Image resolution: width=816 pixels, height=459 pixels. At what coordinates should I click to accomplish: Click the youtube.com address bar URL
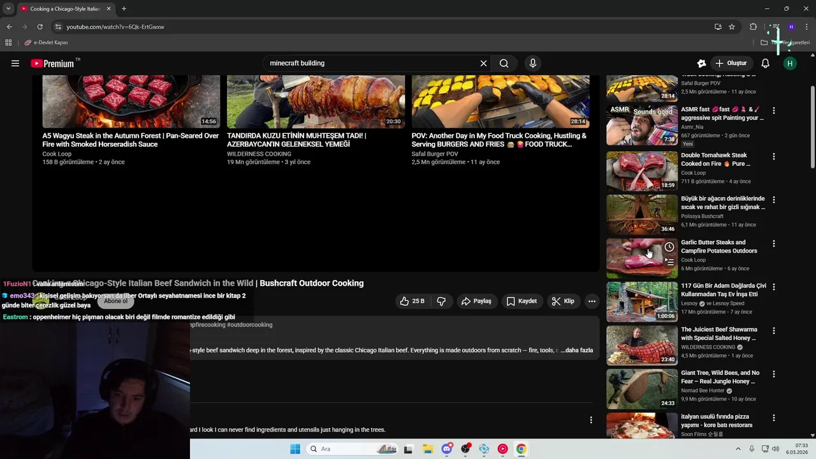[x=115, y=27]
